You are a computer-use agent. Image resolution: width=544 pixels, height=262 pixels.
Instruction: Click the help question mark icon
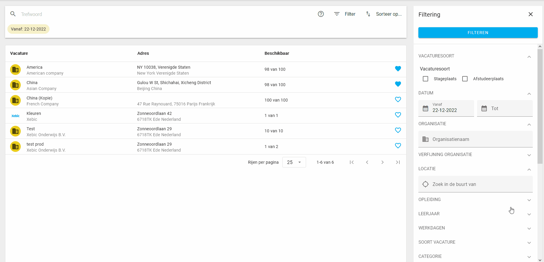(321, 14)
